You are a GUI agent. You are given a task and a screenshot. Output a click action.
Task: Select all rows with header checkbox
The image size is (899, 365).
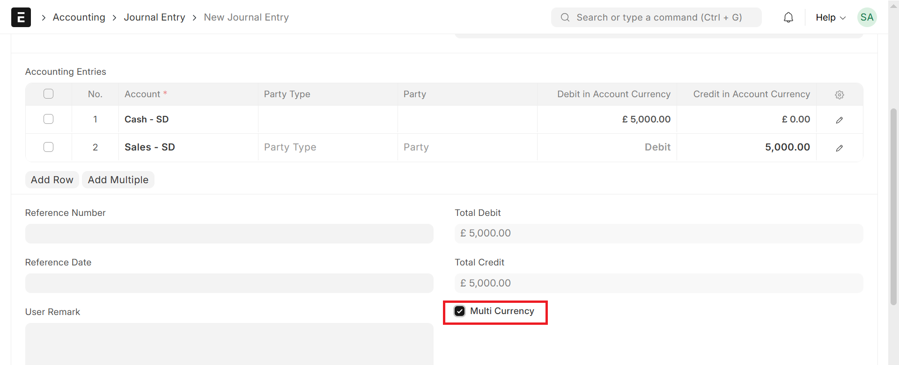coord(48,94)
